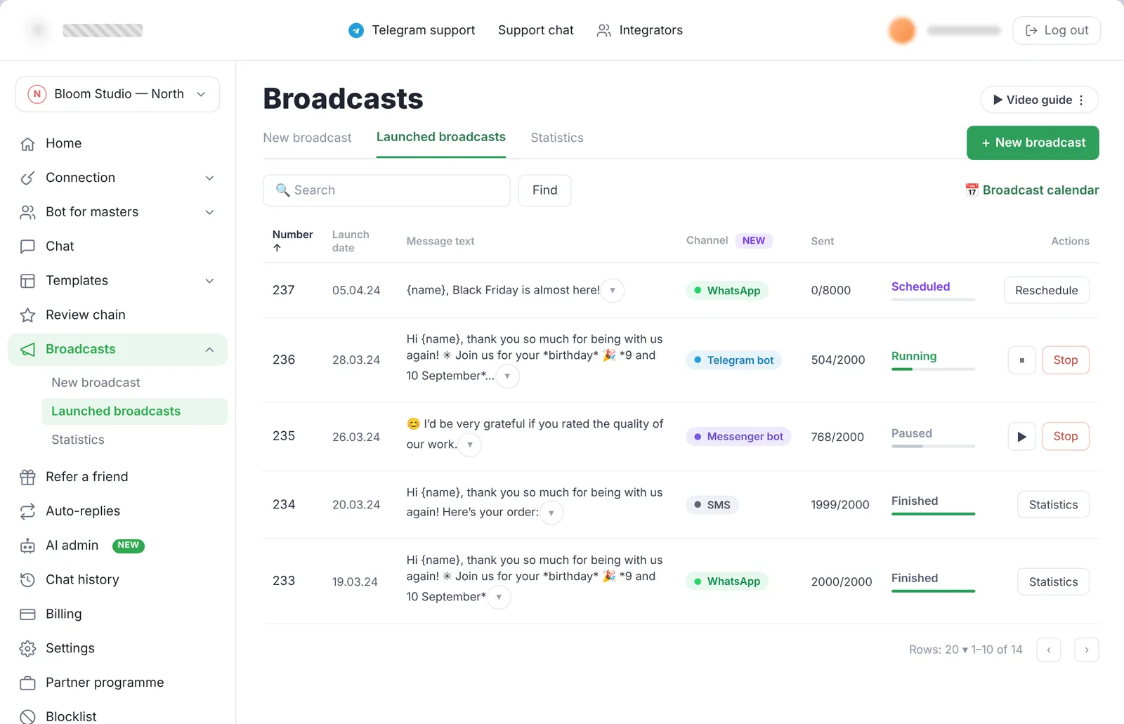The height and width of the screenshot is (724, 1124).
Task: Click the Find button
Action: pyautogui.click(x=544, y=190)
